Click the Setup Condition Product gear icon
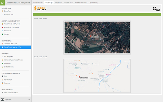 [x=2, y=92]
